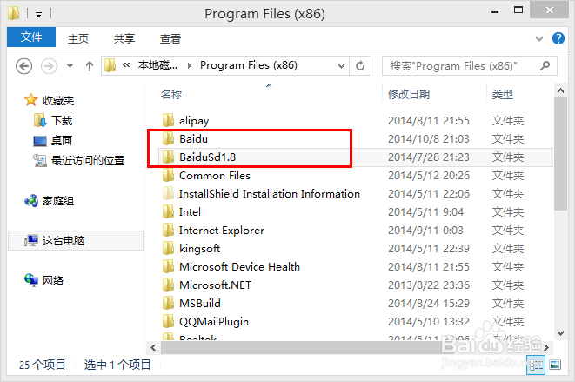The image size is (575, 382).
Task: Select the 家庭组 sidebar item
Action: (57, 201)
